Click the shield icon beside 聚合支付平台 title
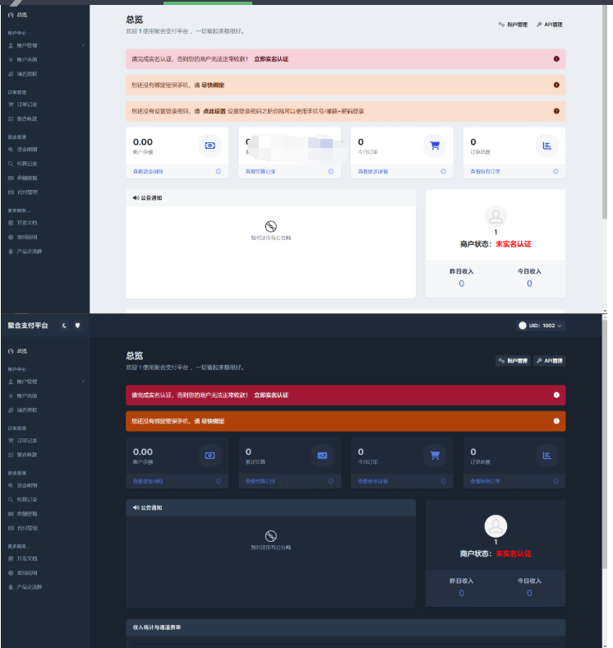The height and width of the screenshot is (648, 613). [x=77, y=326]
